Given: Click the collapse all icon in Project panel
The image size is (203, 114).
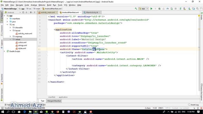Looking at the screenshot, I should coord(27,12).
